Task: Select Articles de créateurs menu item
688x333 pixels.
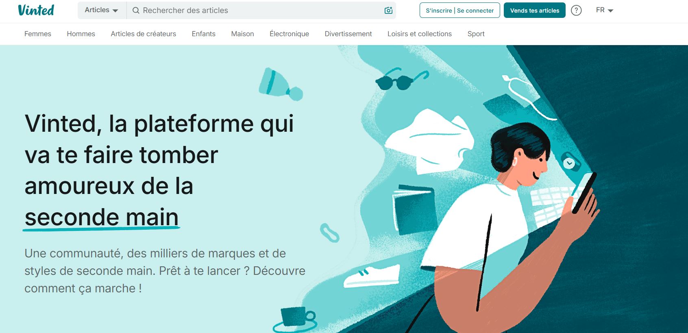Action: click(143, 34)
